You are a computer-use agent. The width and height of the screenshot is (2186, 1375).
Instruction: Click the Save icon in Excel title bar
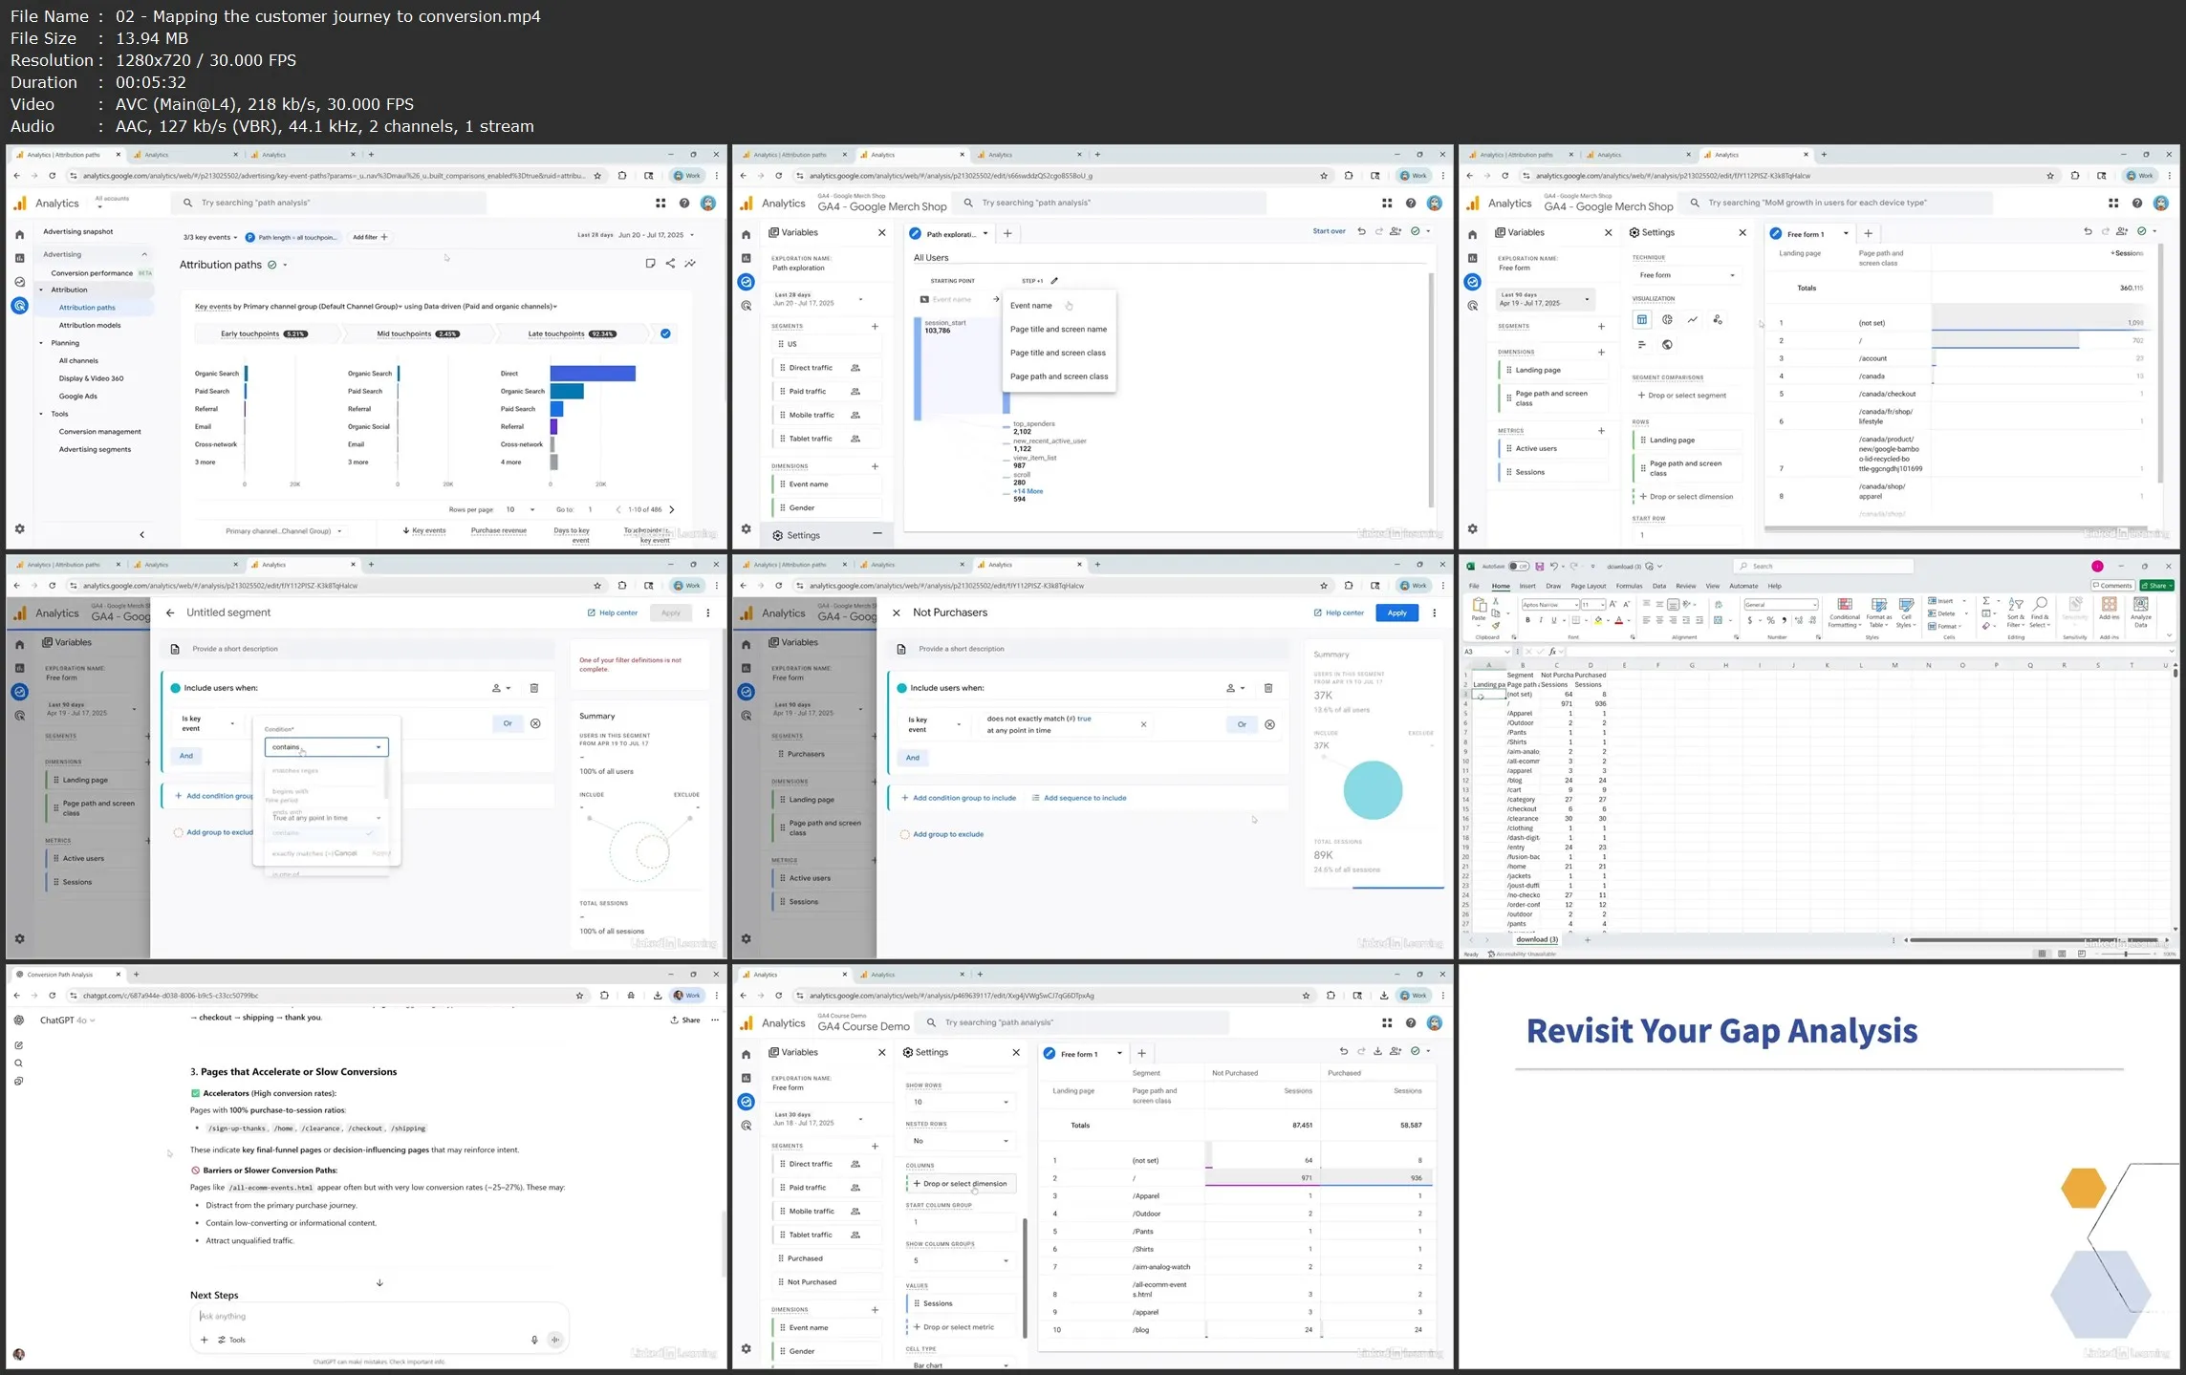(1539, 567)
